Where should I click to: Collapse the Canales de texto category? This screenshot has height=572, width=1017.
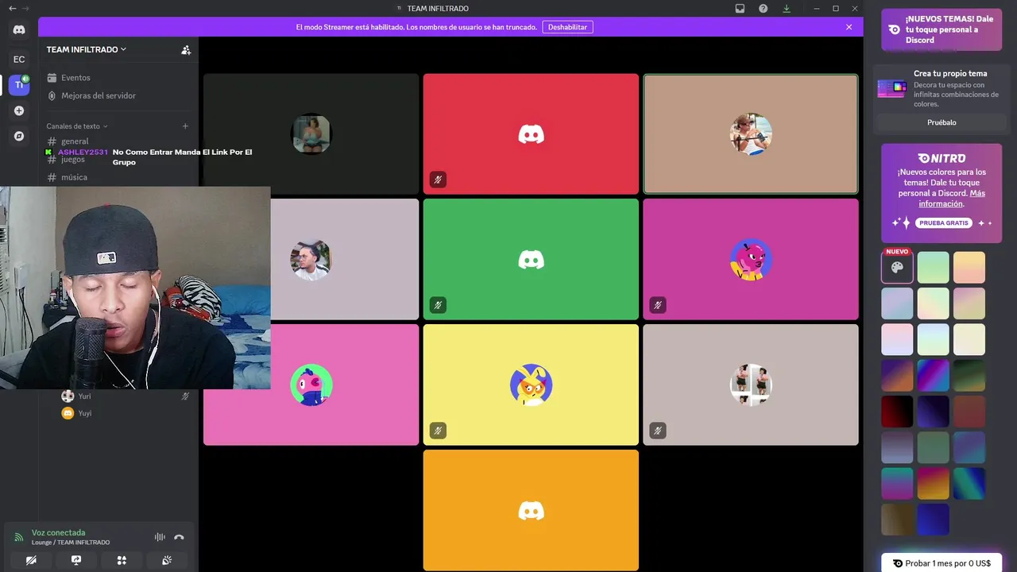click(x=76, y=126)
